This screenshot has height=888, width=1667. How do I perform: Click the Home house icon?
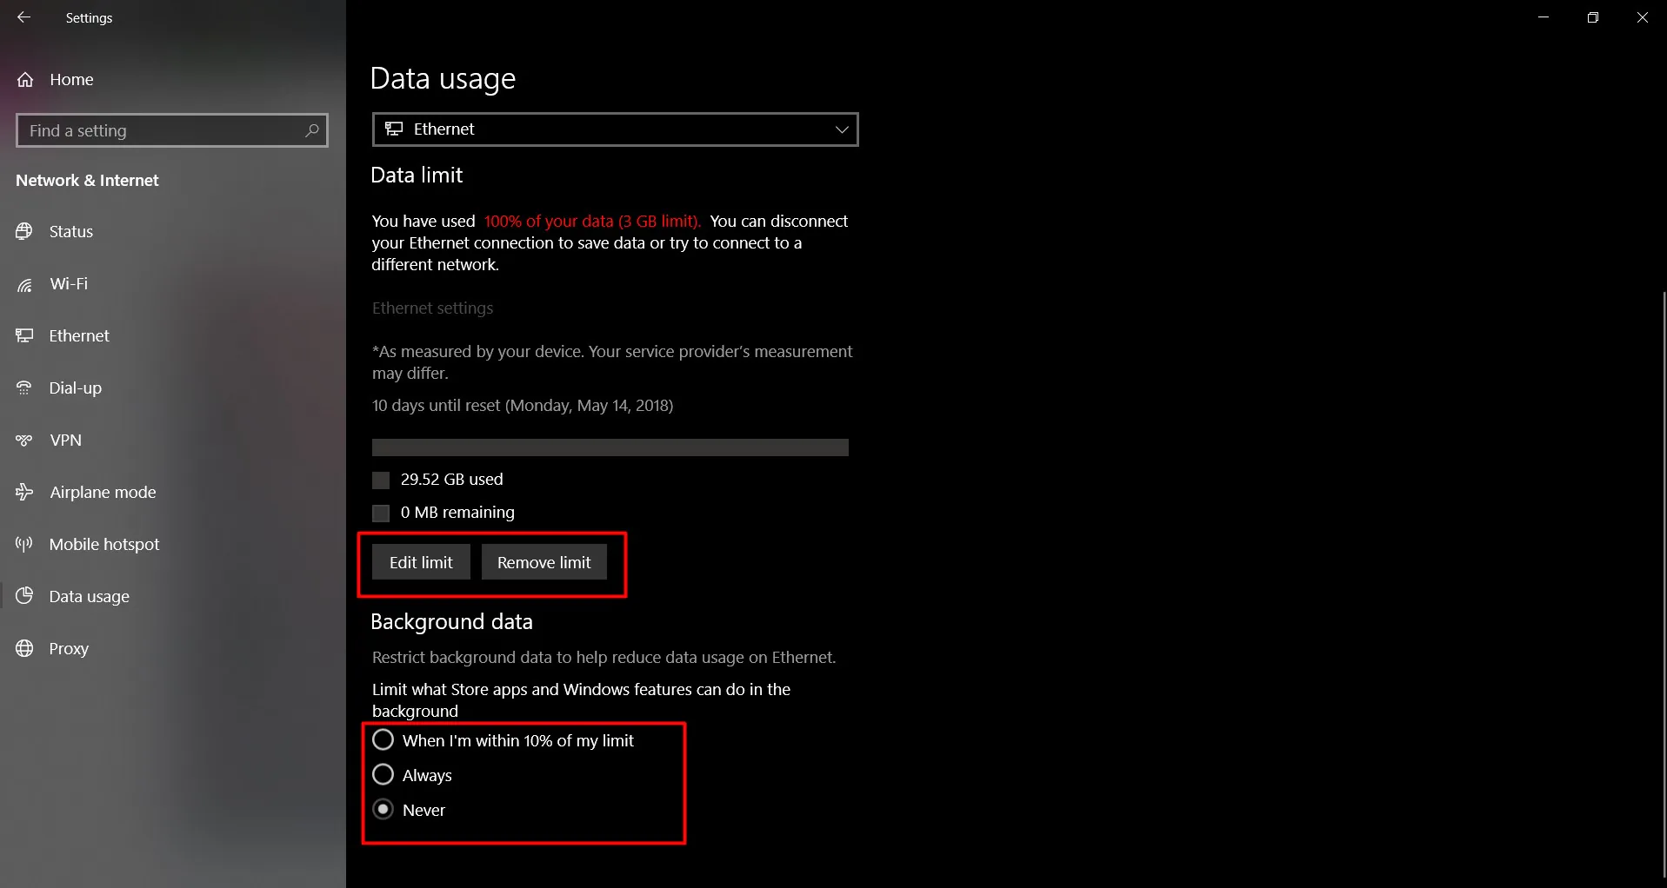[x=25, y=80]
